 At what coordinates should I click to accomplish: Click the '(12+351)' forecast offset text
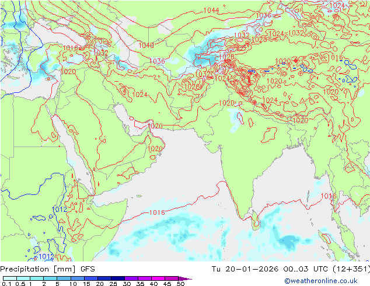pos(351,269)
